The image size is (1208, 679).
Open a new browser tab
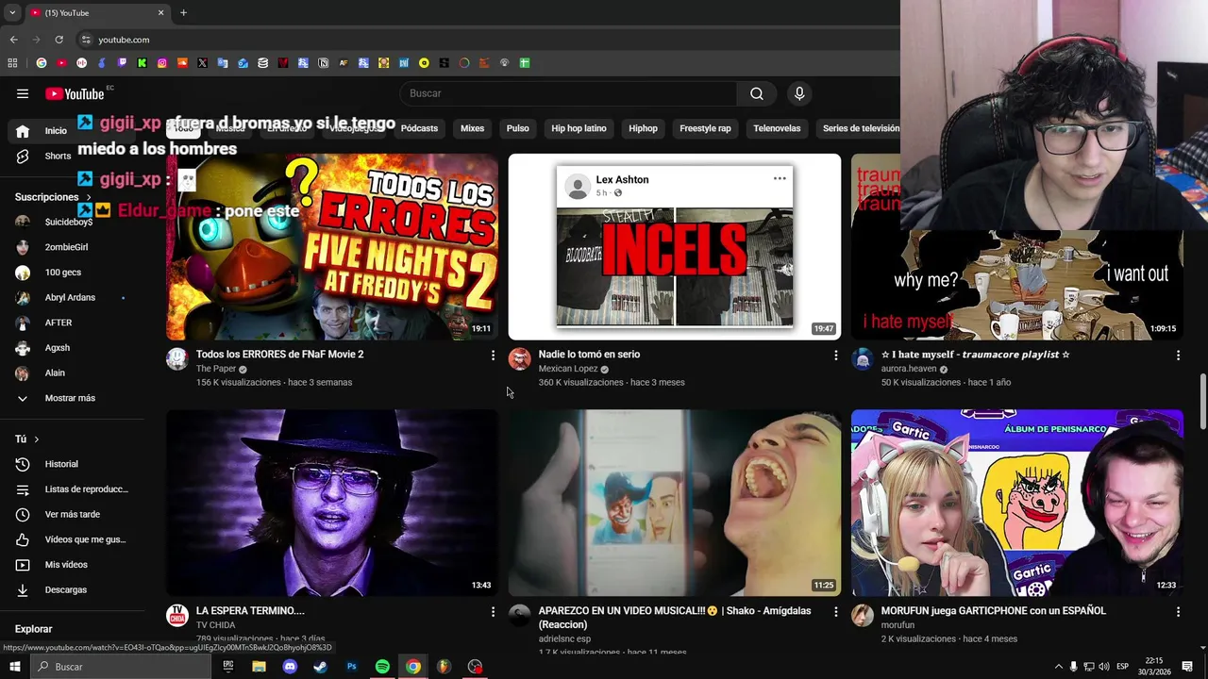click(x=183, y=12)
